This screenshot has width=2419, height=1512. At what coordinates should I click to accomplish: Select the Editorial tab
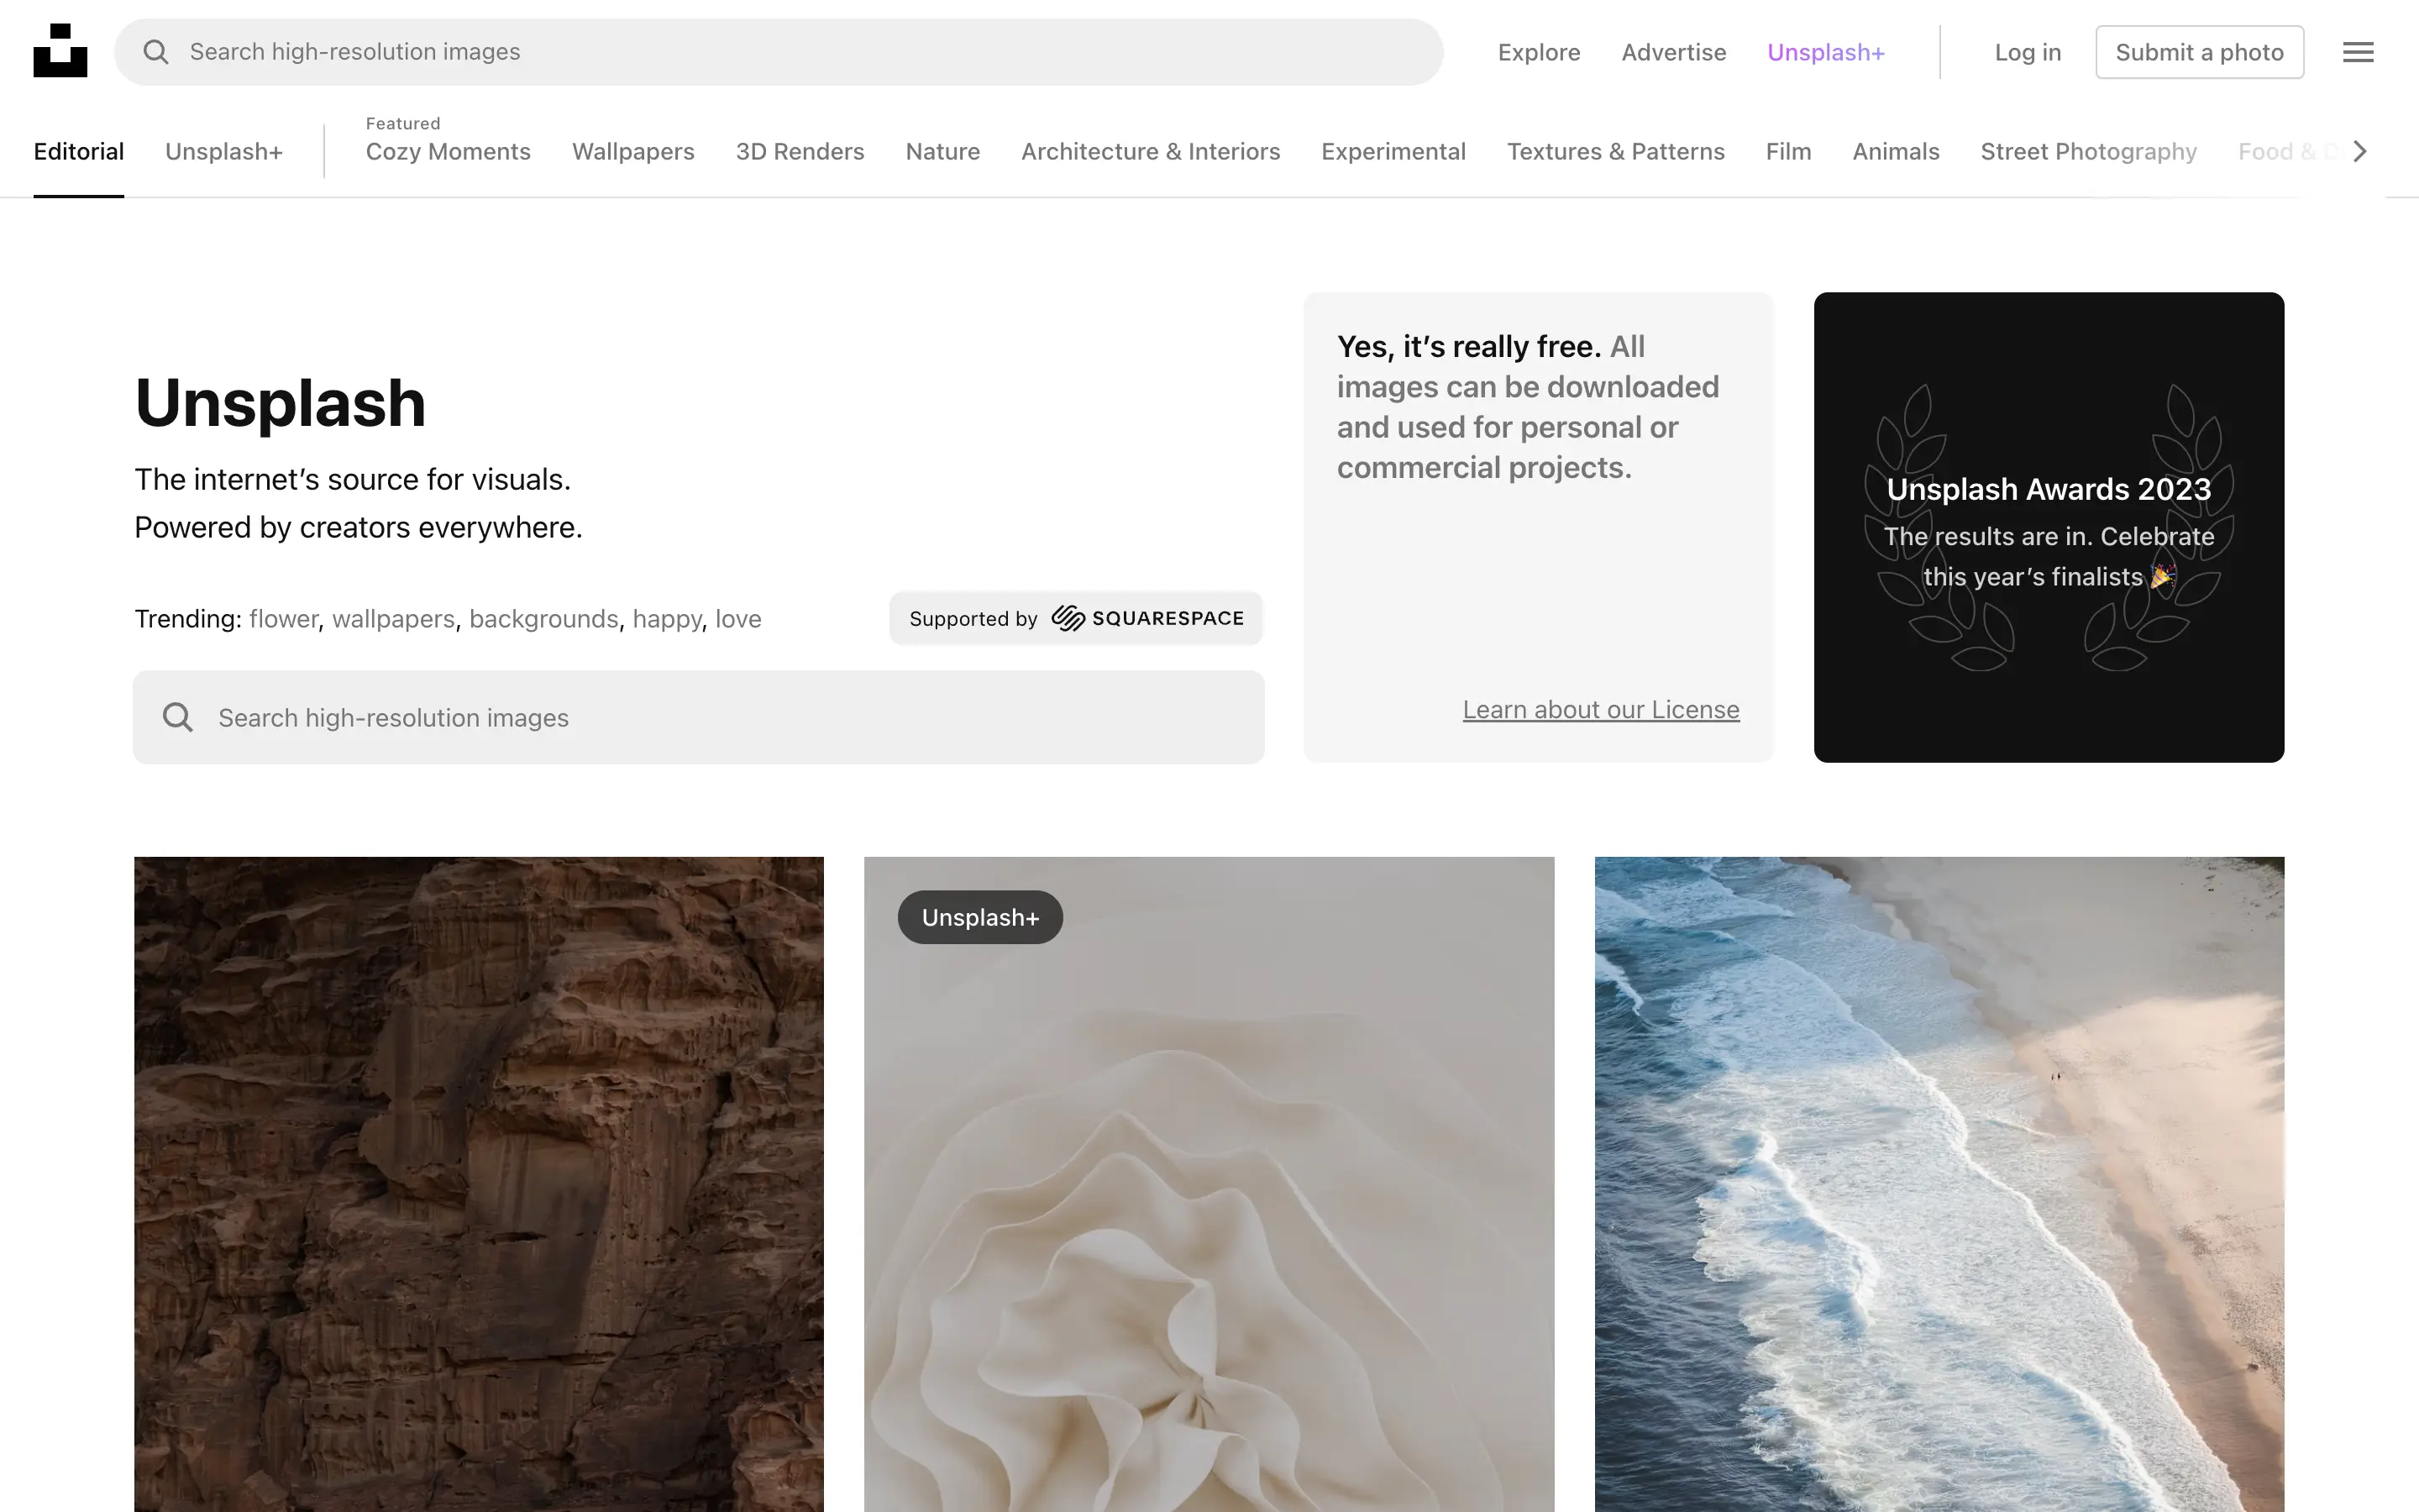pos(79,151)
